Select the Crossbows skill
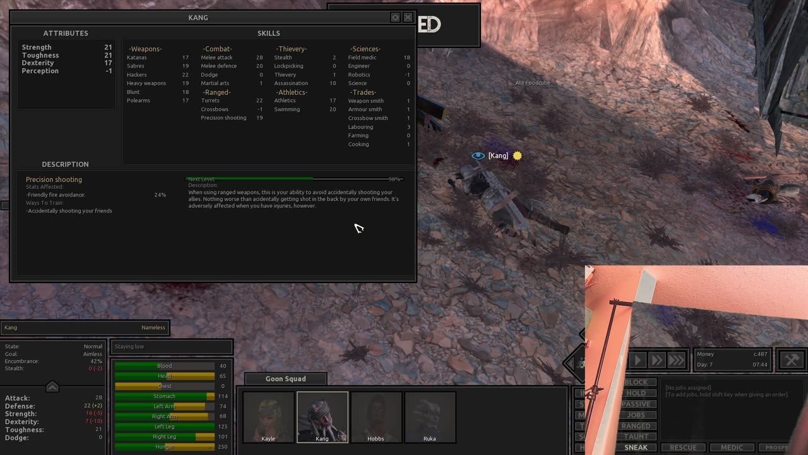 pos(232,109)
